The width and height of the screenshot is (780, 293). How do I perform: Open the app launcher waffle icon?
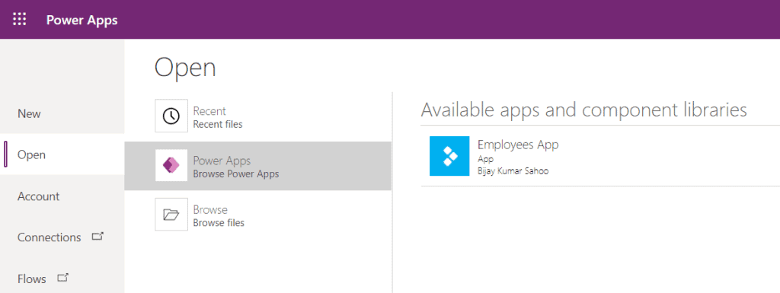[19, 20]
